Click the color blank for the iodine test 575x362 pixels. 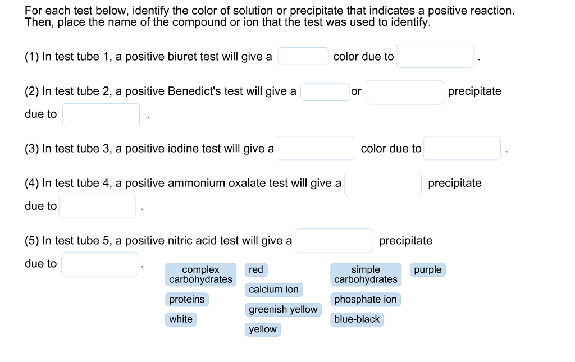[x=315, y=148]
